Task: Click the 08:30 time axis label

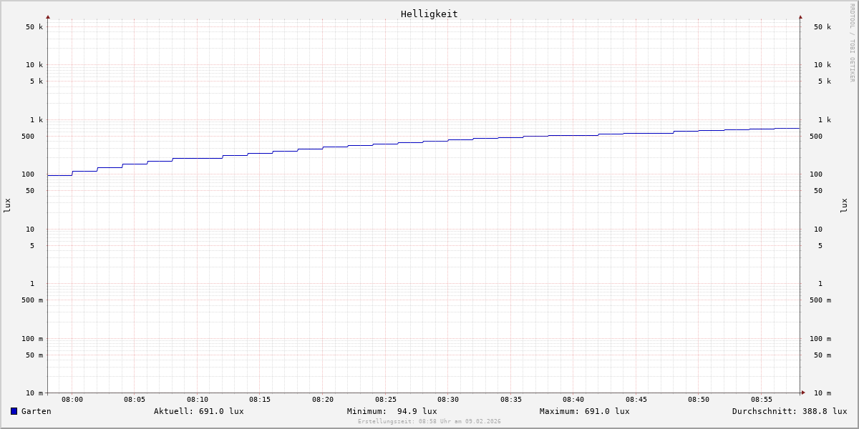Action: (448, 400)
